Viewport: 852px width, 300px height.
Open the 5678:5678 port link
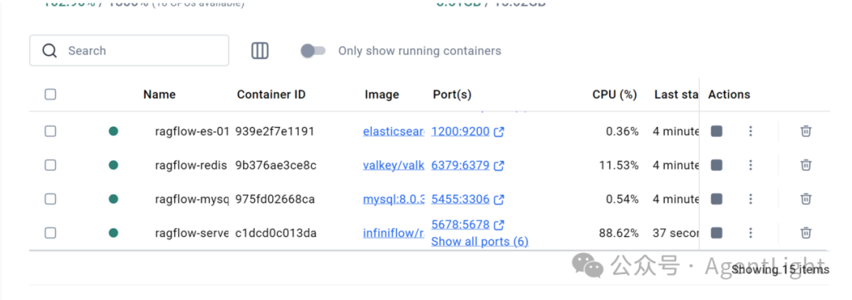tap(460, 224)
